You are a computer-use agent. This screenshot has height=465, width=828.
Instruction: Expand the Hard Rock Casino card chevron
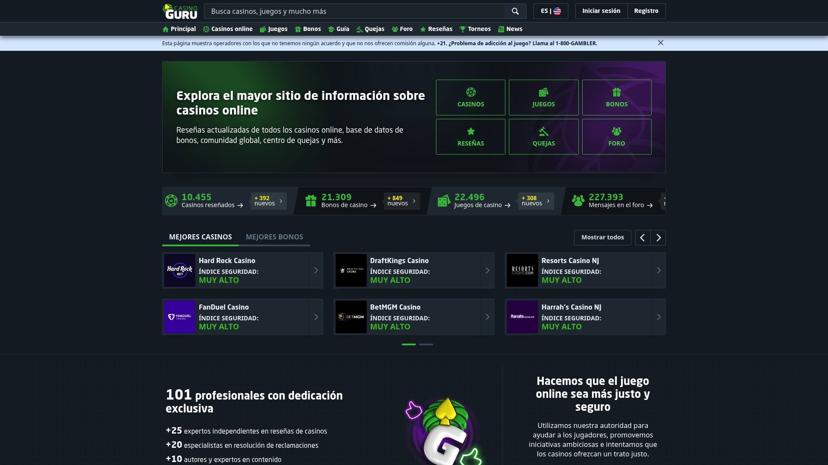[x=315, y=270]
